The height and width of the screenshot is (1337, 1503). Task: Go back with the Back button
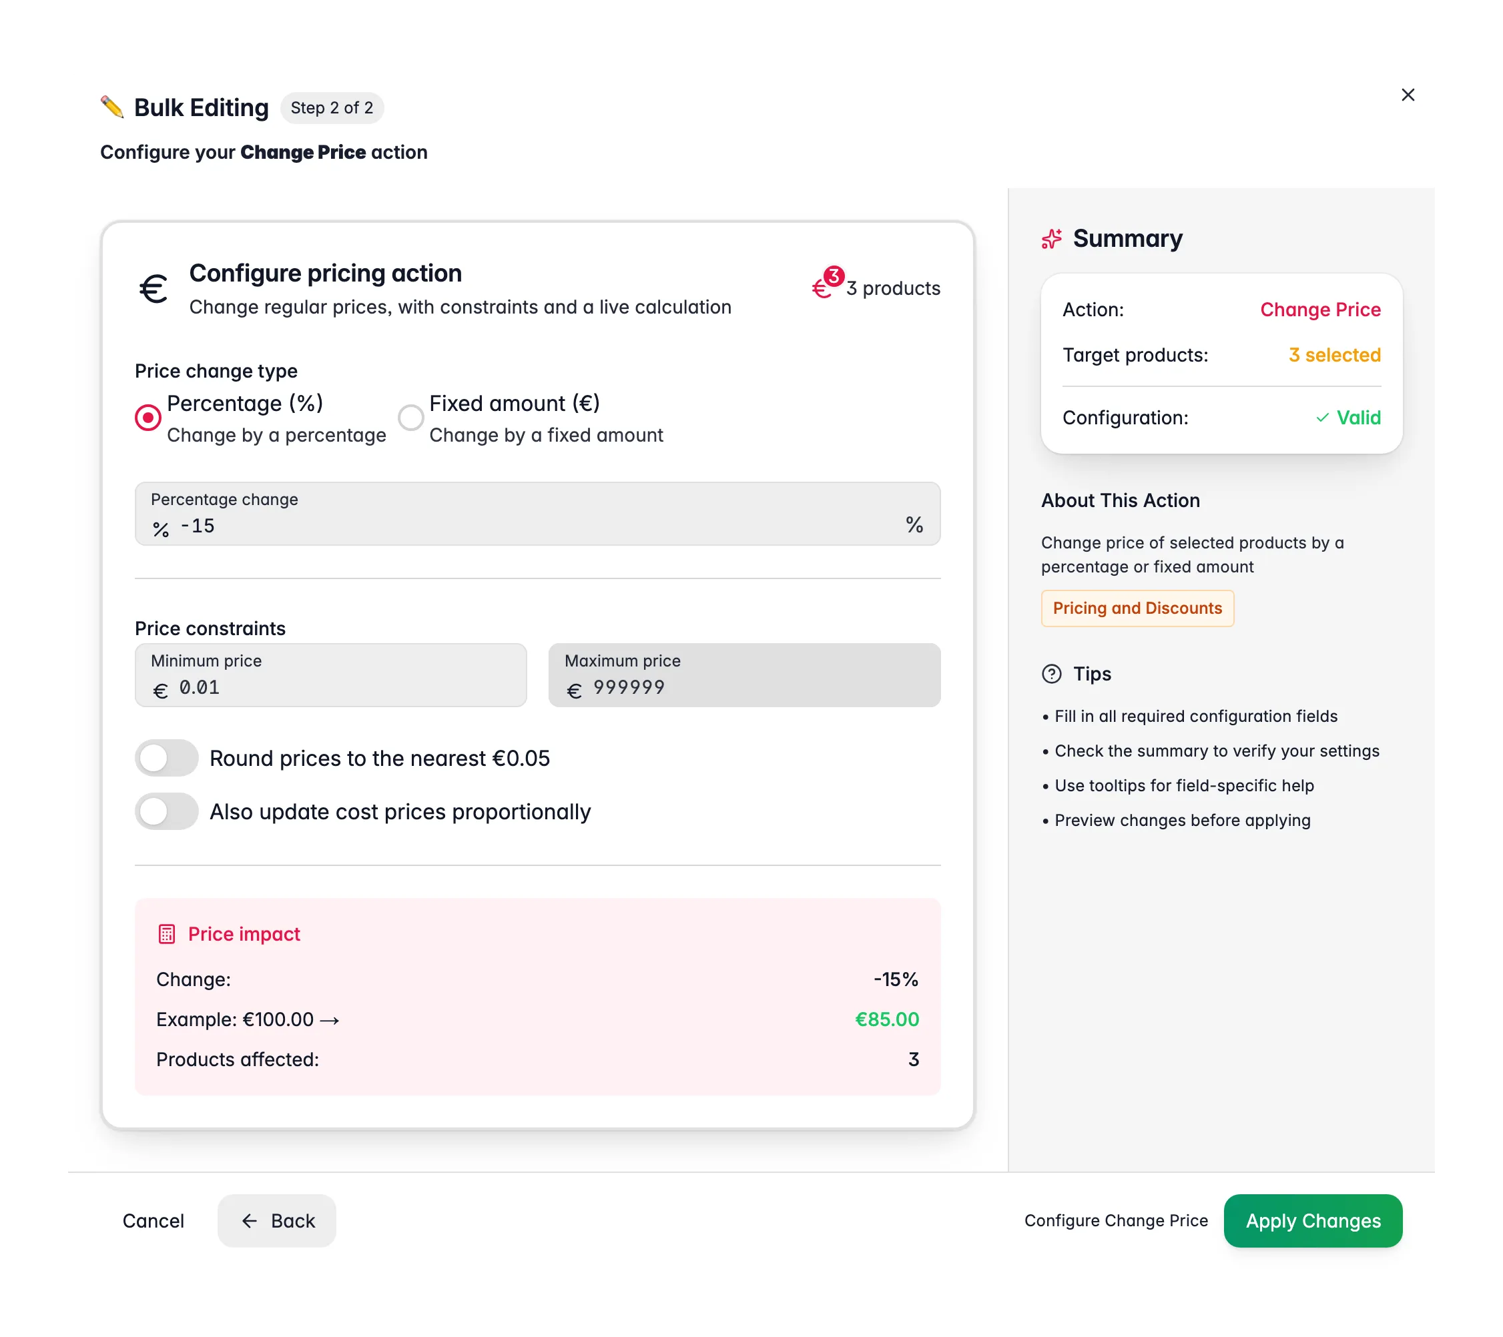click(277, 1221)
